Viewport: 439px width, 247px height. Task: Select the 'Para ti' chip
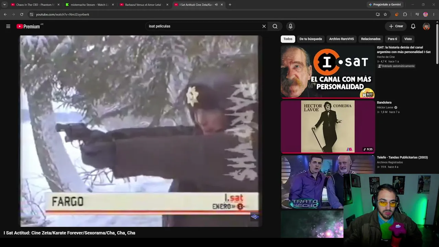click(392, 39)
